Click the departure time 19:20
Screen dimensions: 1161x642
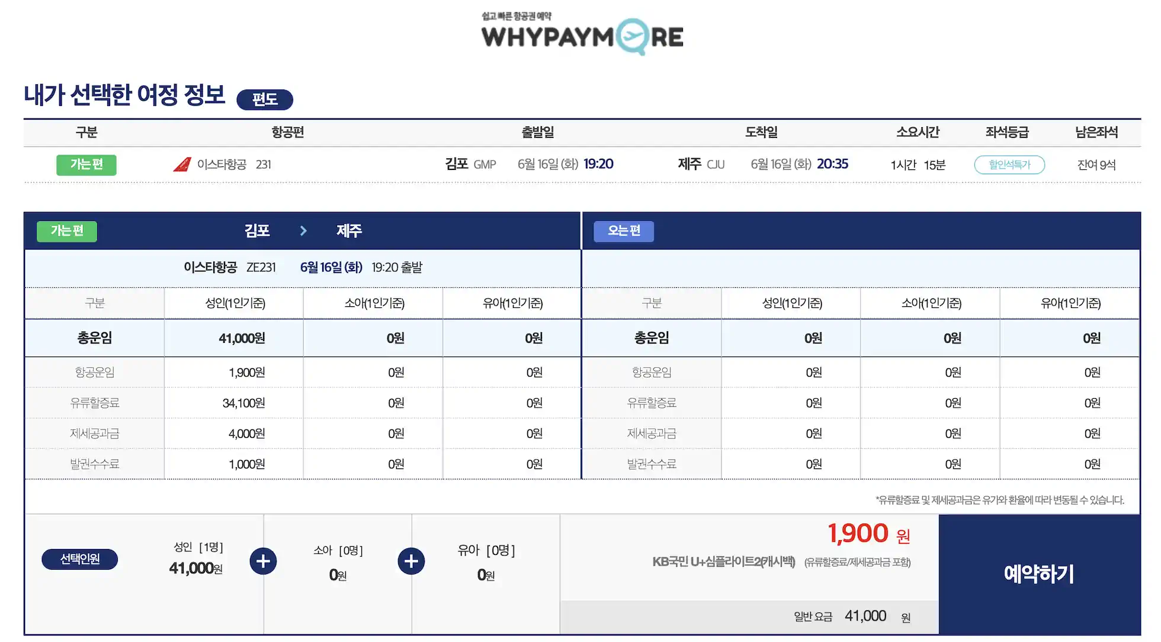click(598, 164)
